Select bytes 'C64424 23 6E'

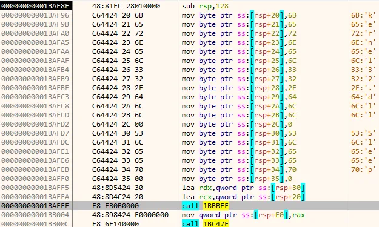point(118,42)
